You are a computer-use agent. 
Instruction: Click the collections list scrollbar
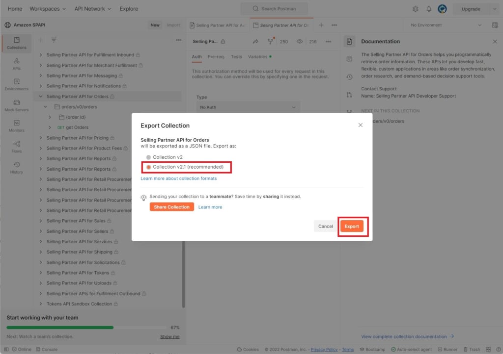point(184,274)
